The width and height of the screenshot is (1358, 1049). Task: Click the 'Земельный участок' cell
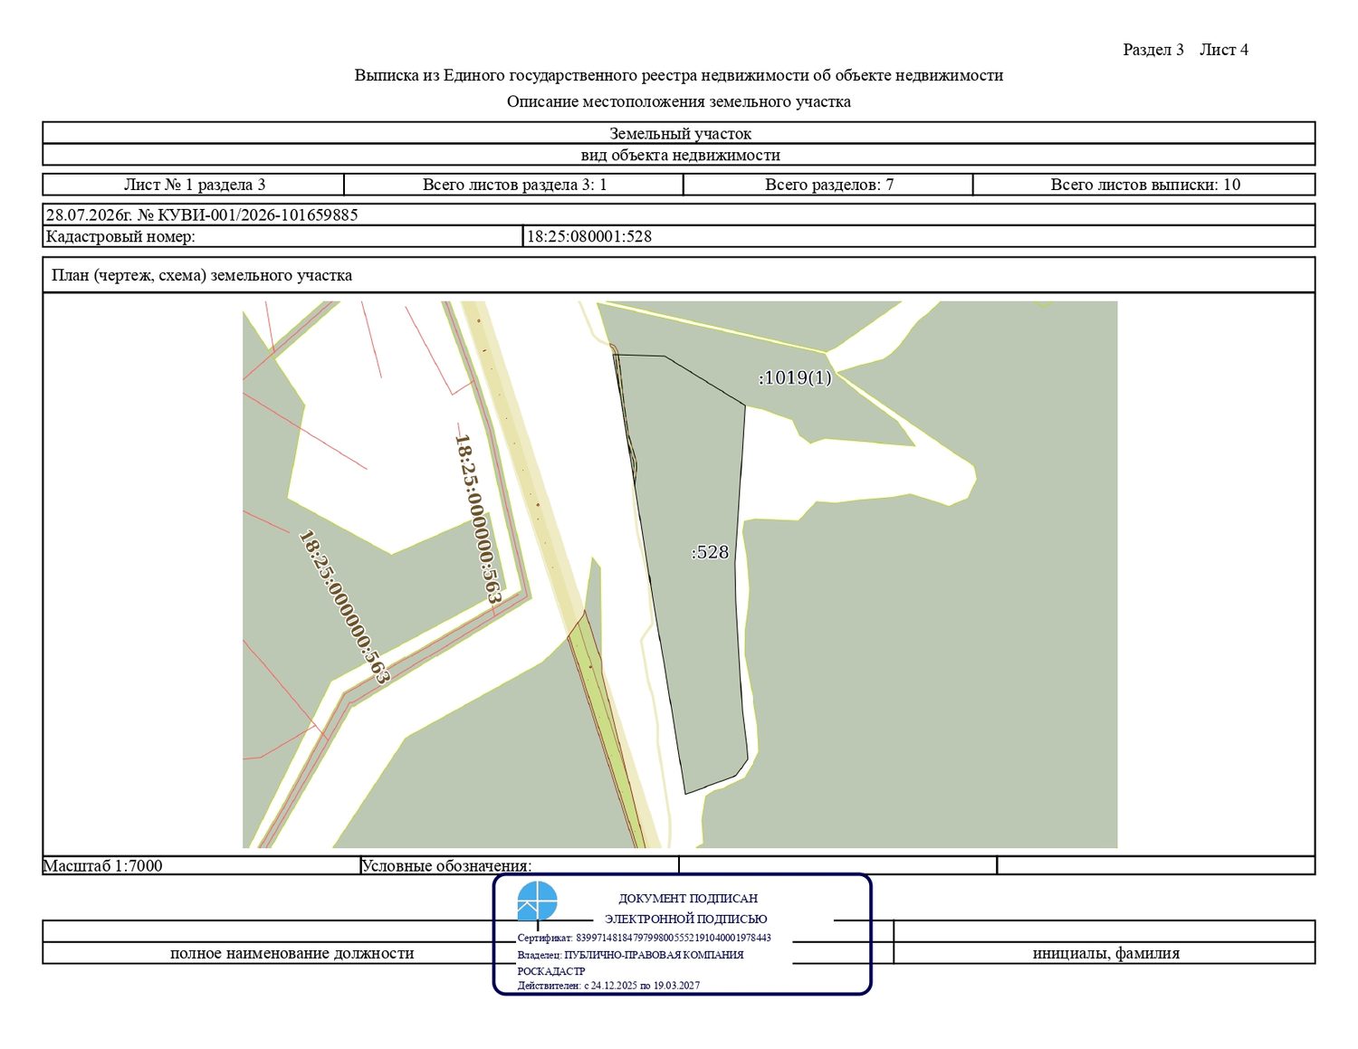click(679, 133)
